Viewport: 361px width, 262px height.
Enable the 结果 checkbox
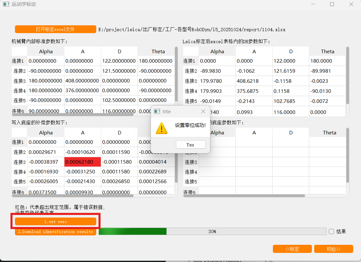coord(331,231)
